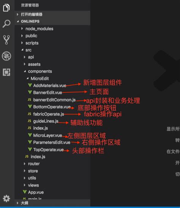Expand the 打开的编辑器 section
This screenshot has width=180, height=208.
click(x=17, y=14)
